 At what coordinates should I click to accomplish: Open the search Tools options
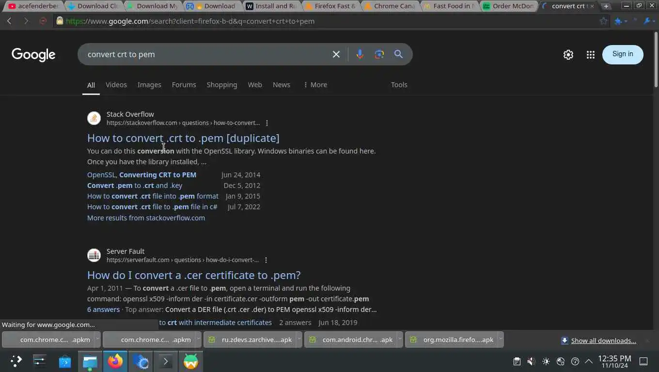[x=399, y=85]
